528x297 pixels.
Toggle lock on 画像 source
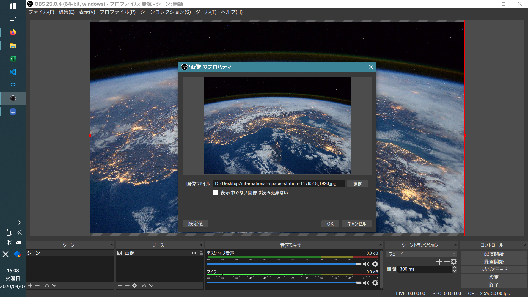(201, 253)
